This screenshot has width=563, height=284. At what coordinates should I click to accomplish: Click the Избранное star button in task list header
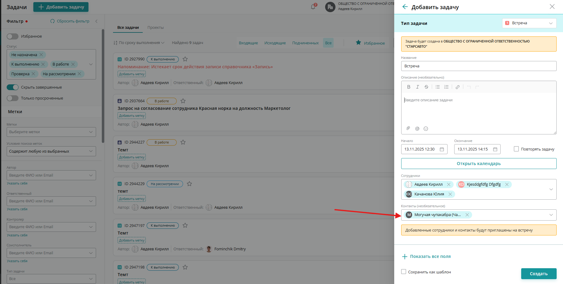(370, 43)
